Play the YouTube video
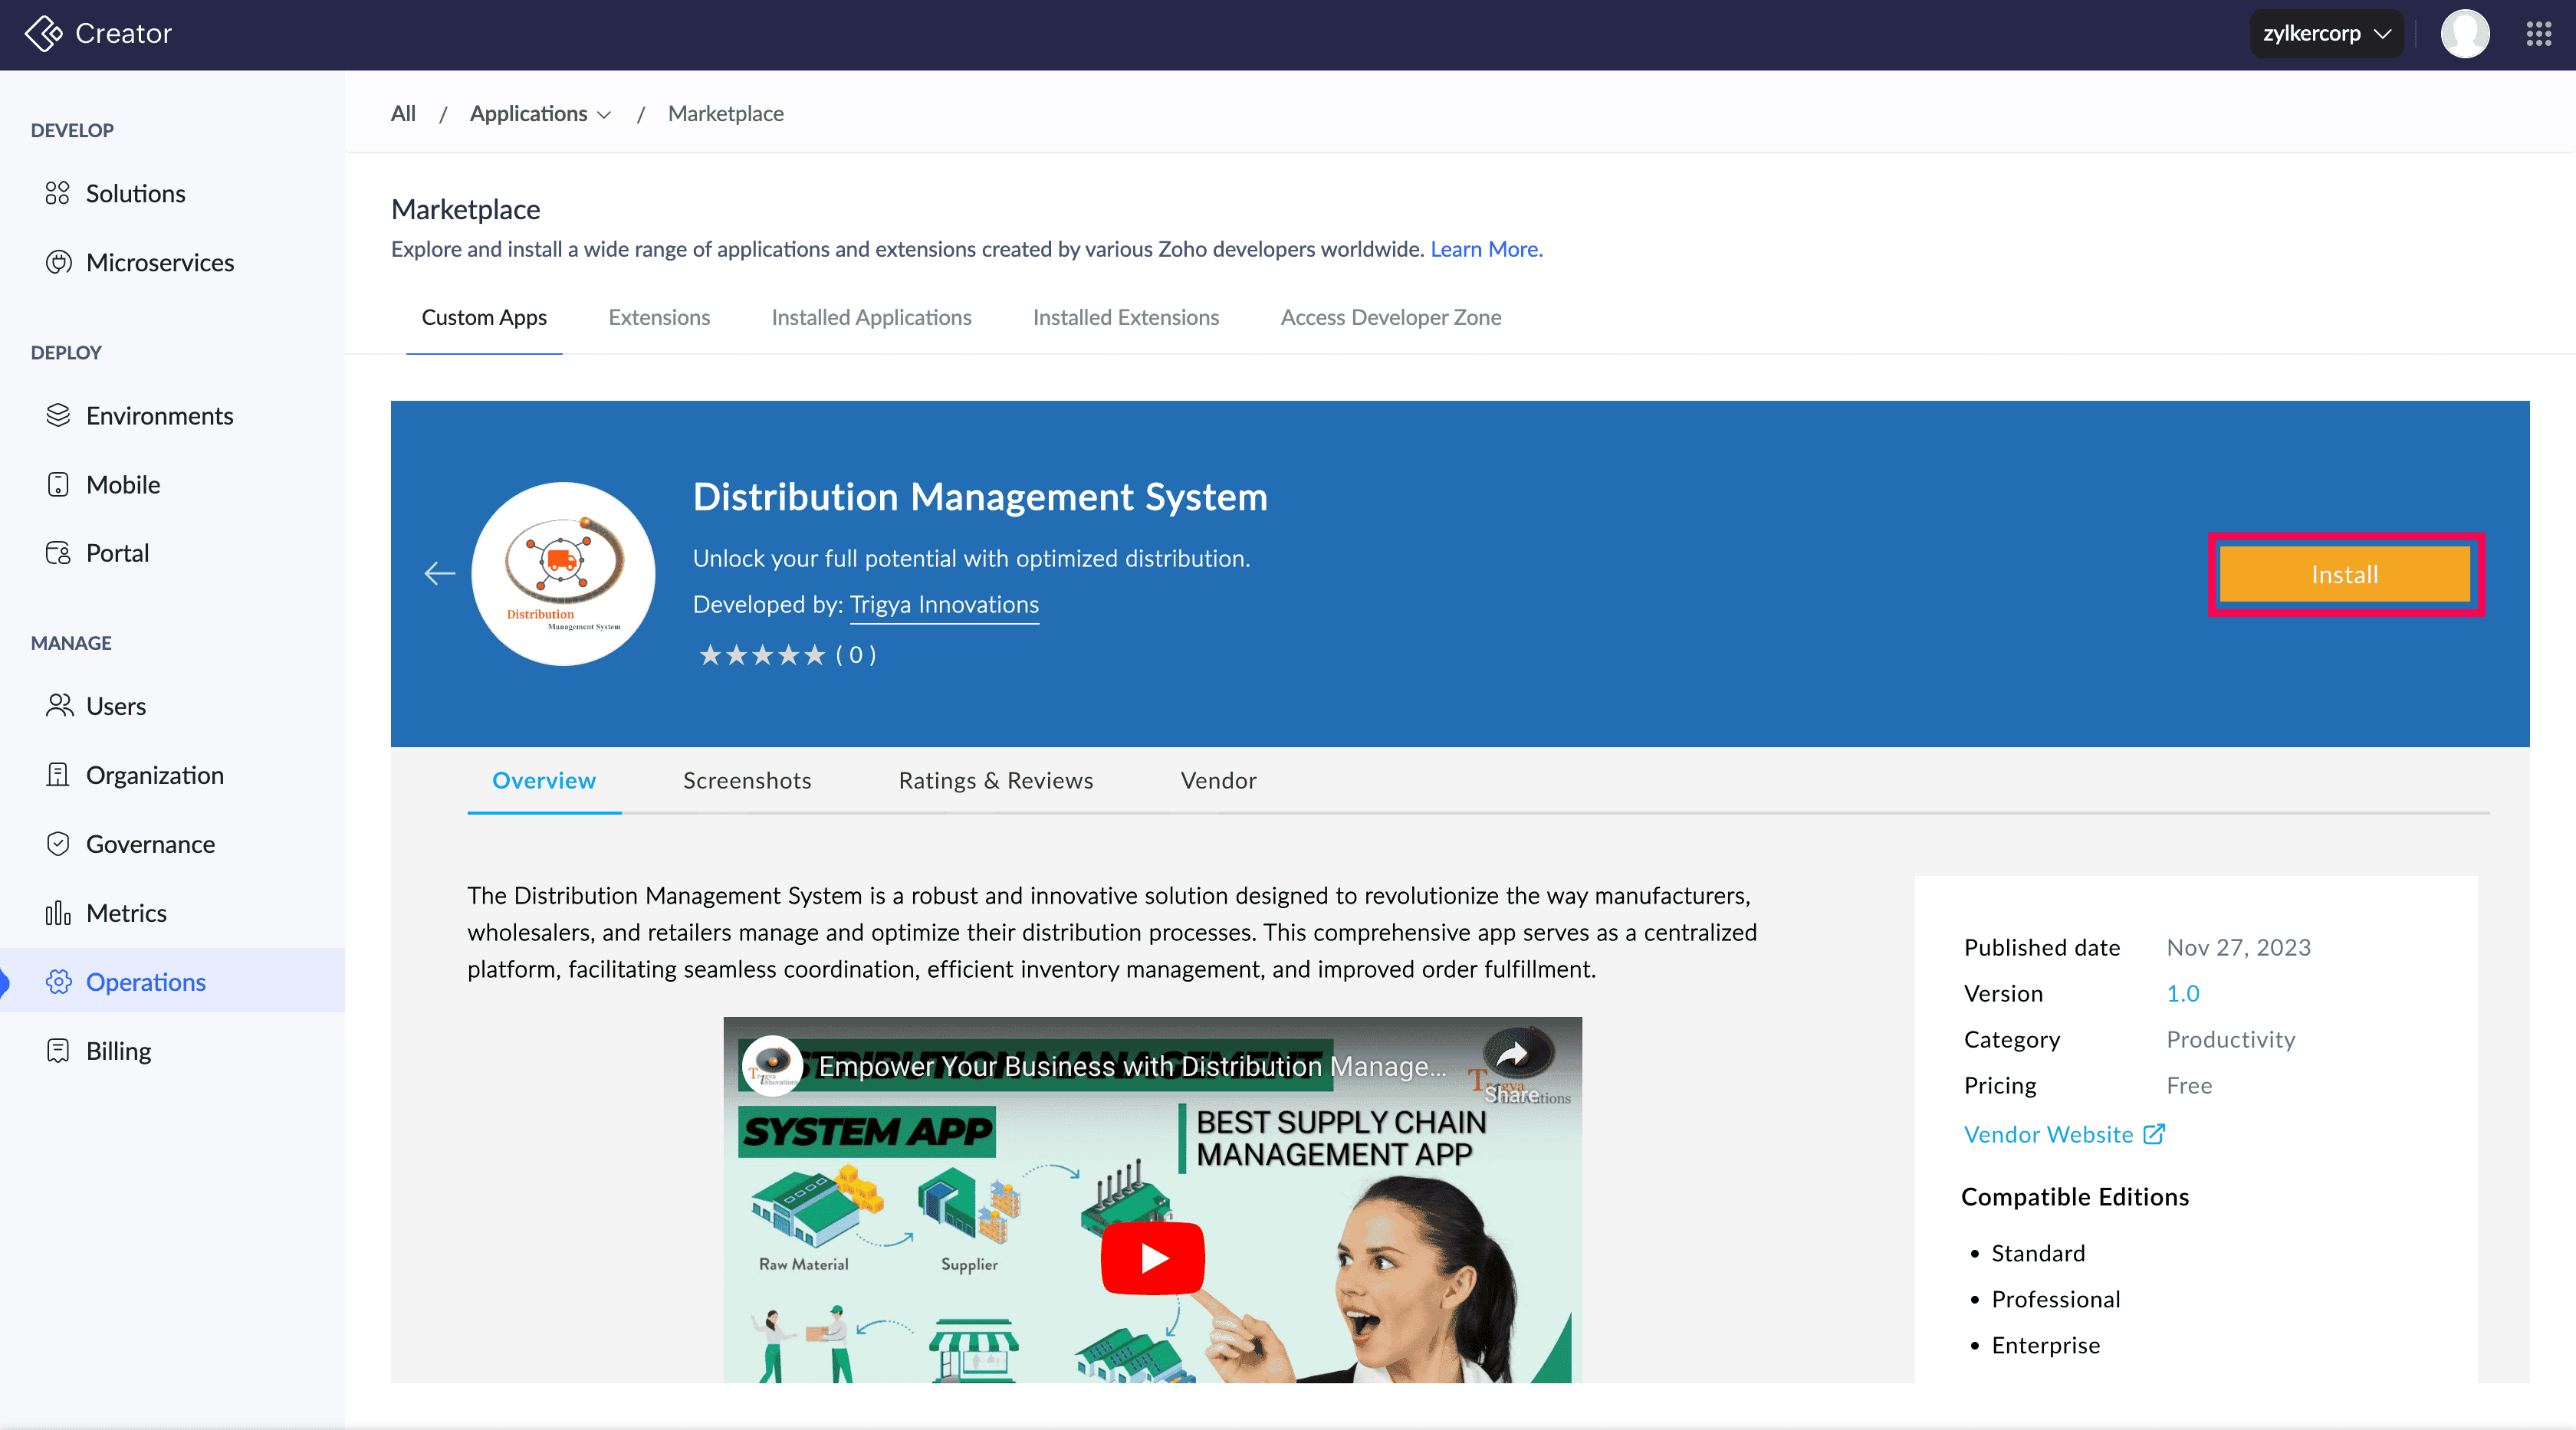The image size is (2576, 1430). click(x=1152, y=1257)
